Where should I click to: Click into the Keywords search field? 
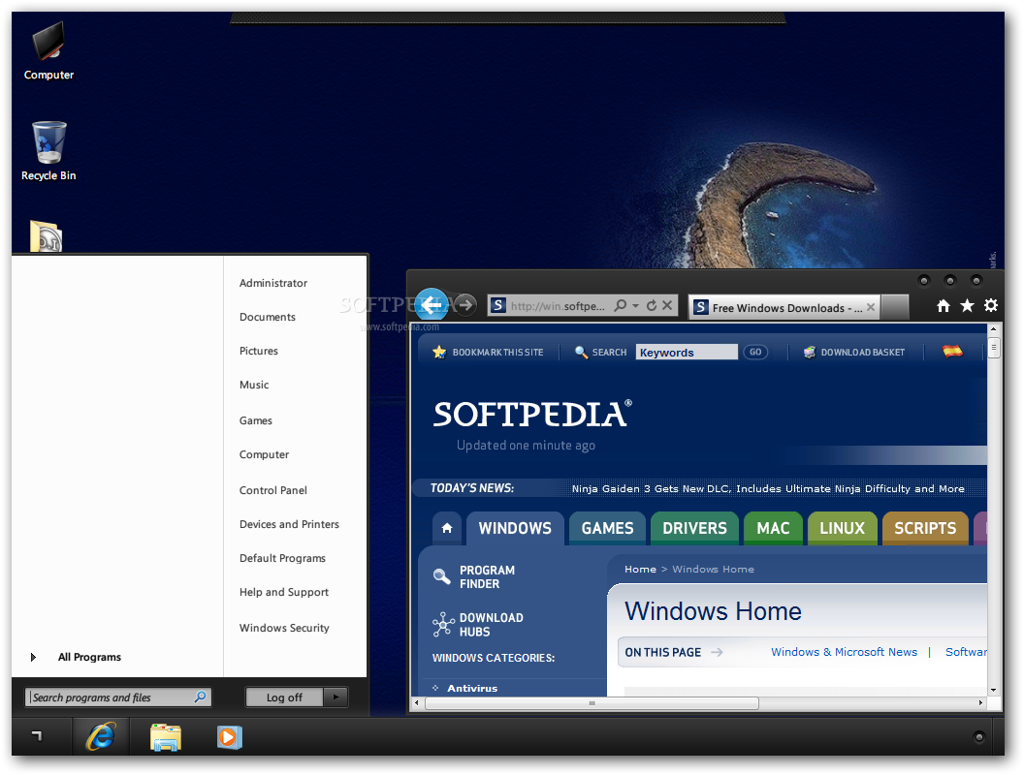(x=687, y=353)
